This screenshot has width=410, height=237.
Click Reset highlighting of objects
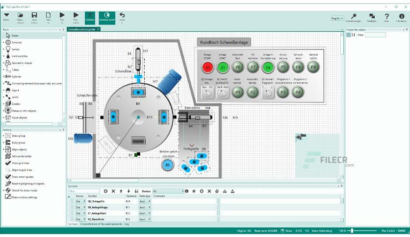coord(28,184)
